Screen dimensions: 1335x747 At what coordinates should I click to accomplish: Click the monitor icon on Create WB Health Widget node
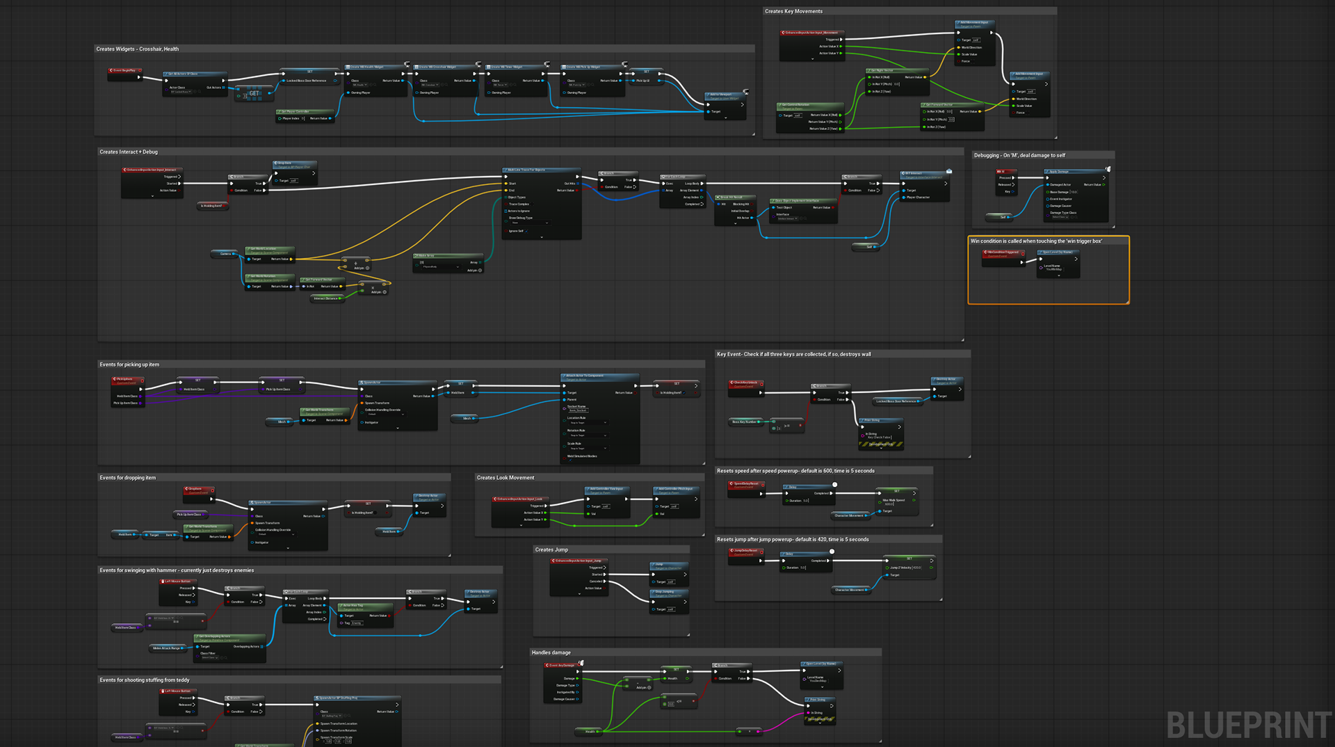click(405, 64)
